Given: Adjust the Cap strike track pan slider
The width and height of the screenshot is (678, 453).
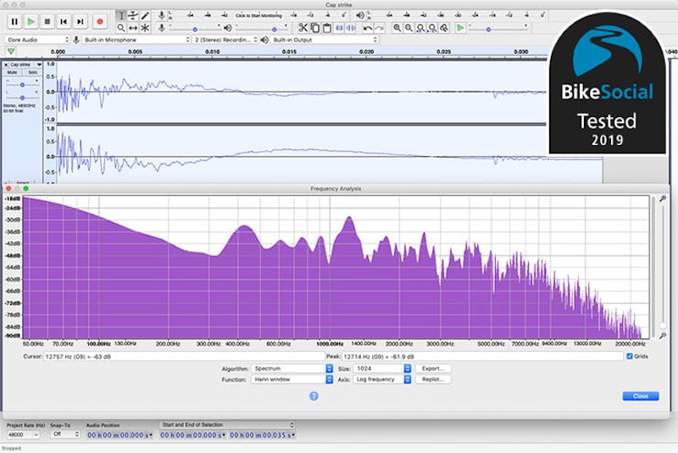Looking at the screenshot, I should point(22,98).
